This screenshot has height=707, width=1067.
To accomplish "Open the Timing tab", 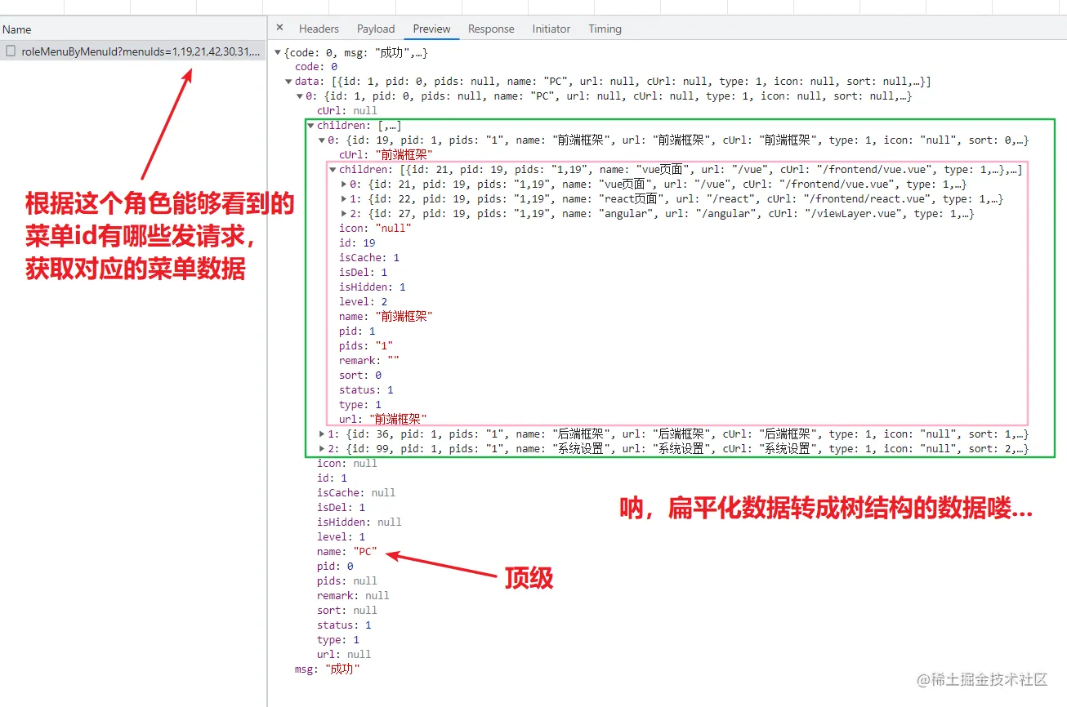I will [x=605, y=29].
